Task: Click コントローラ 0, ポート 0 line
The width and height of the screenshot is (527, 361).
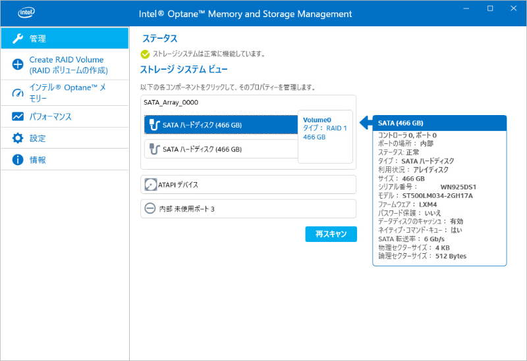Action: 407,135
